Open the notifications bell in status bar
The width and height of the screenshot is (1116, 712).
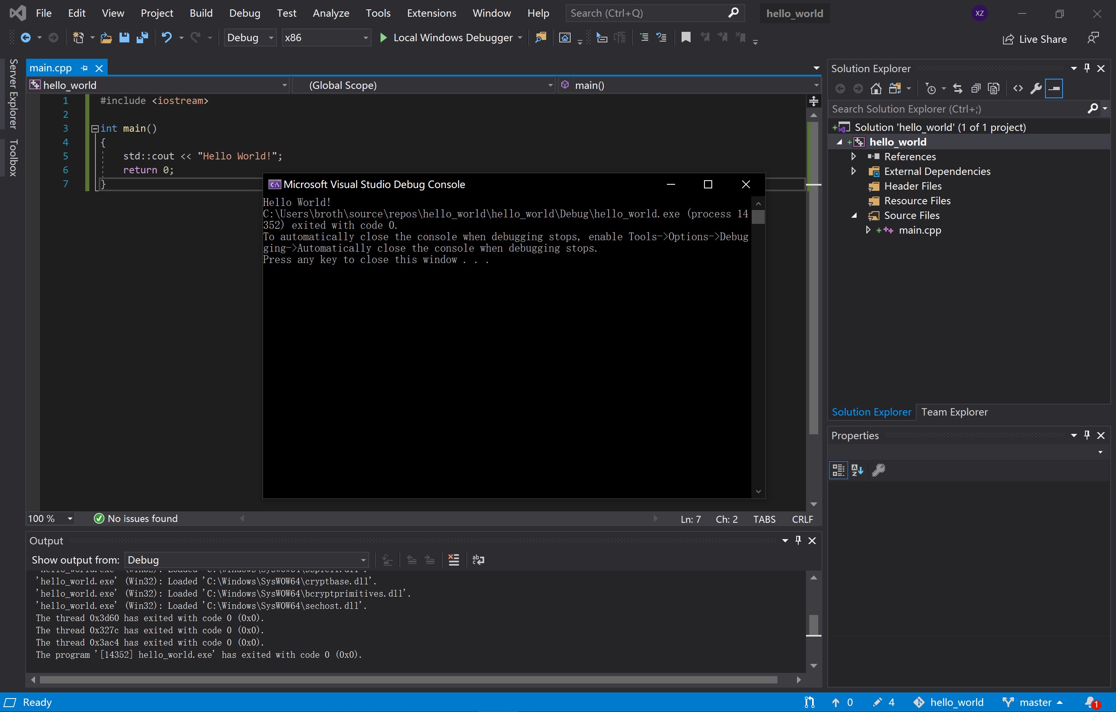coord(1092,702)
